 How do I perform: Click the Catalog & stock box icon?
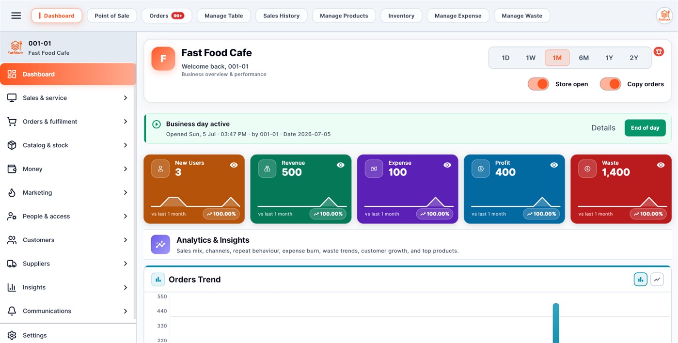[12, 145]
